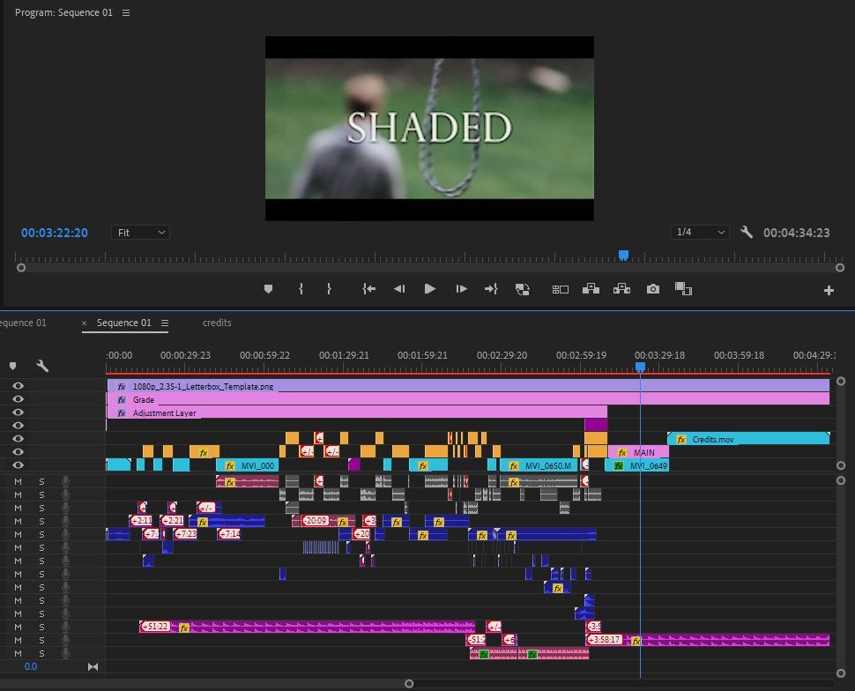This screenshot has width=855, height=691.
Task: Click the Program monitor playhead marker
Action: click(x=623, y=256)
